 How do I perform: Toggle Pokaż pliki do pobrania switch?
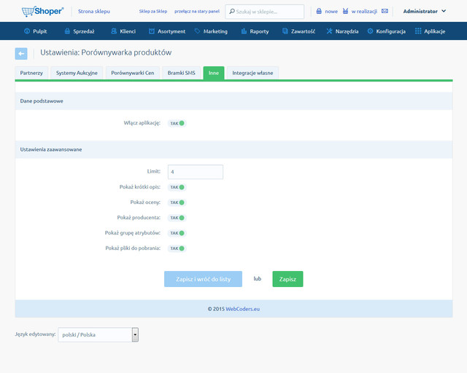click(x=177, y=248)
